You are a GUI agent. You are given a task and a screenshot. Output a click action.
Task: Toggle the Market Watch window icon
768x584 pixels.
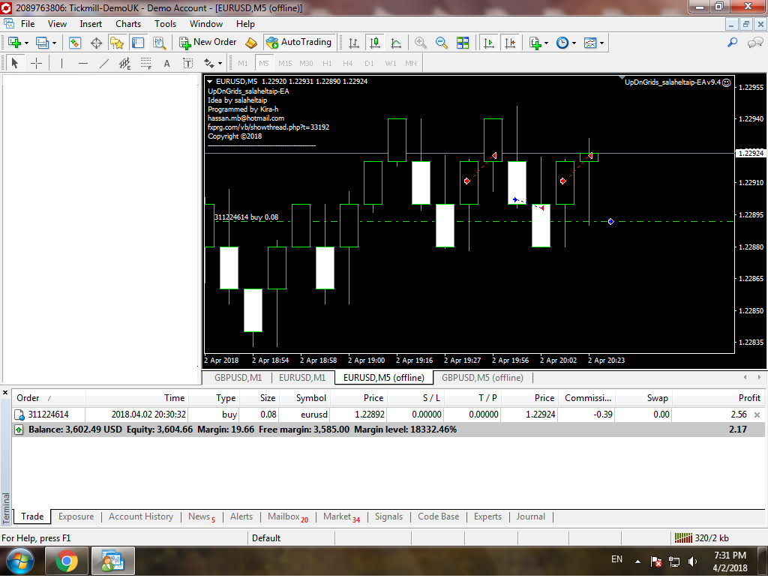pos(75,43)
